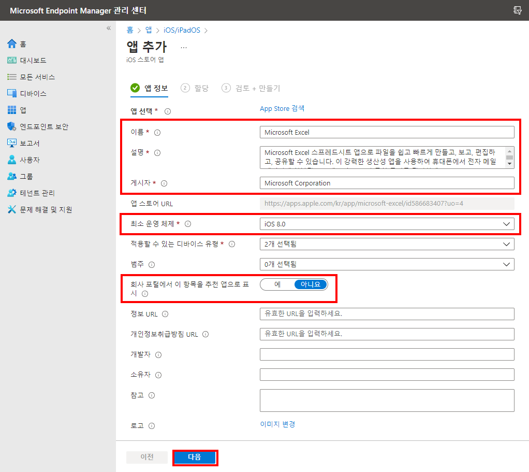The width and height of the screenshot is (529, 472).
Task: Click the 개인정보취급방침 URL input field
Action: [x=387, y=334]
